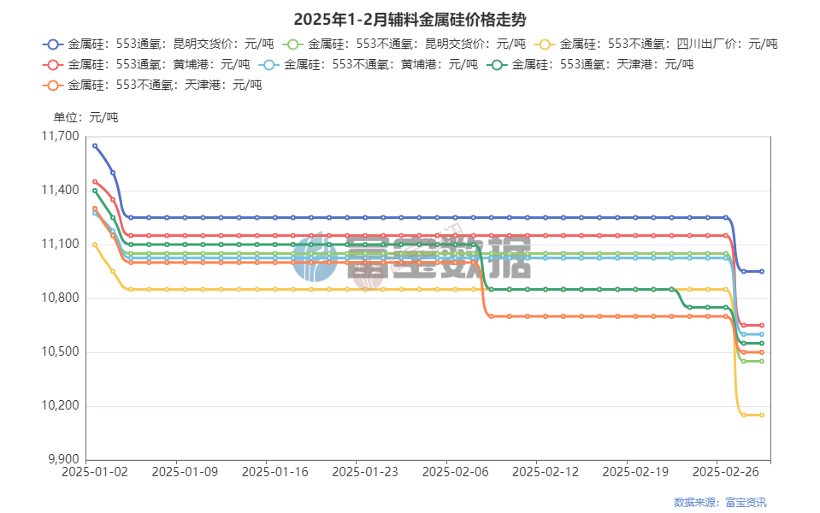The image size is (820, 513).
Task: Click the first blue data point on 2025-01-02
Action: 95,146
